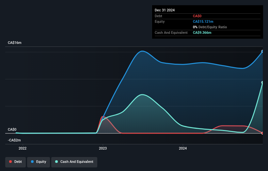Click the Equity row label in tooltip
The height and width of the screenshot is (171, 268).
point(160,21)
